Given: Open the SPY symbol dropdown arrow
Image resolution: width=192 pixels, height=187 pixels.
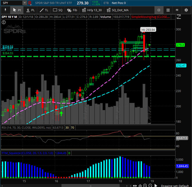Looking at the screenshot, I should (24, 3).
